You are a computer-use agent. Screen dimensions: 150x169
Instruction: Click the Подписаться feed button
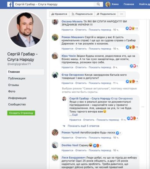(x=82, y=14)
